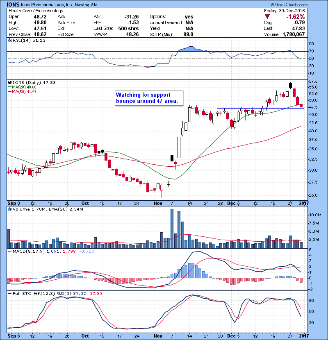The width and height of the screenshot is (328, 340).
Task: Click the Volume value 1,780,067
Action: (x=294, y=34)
